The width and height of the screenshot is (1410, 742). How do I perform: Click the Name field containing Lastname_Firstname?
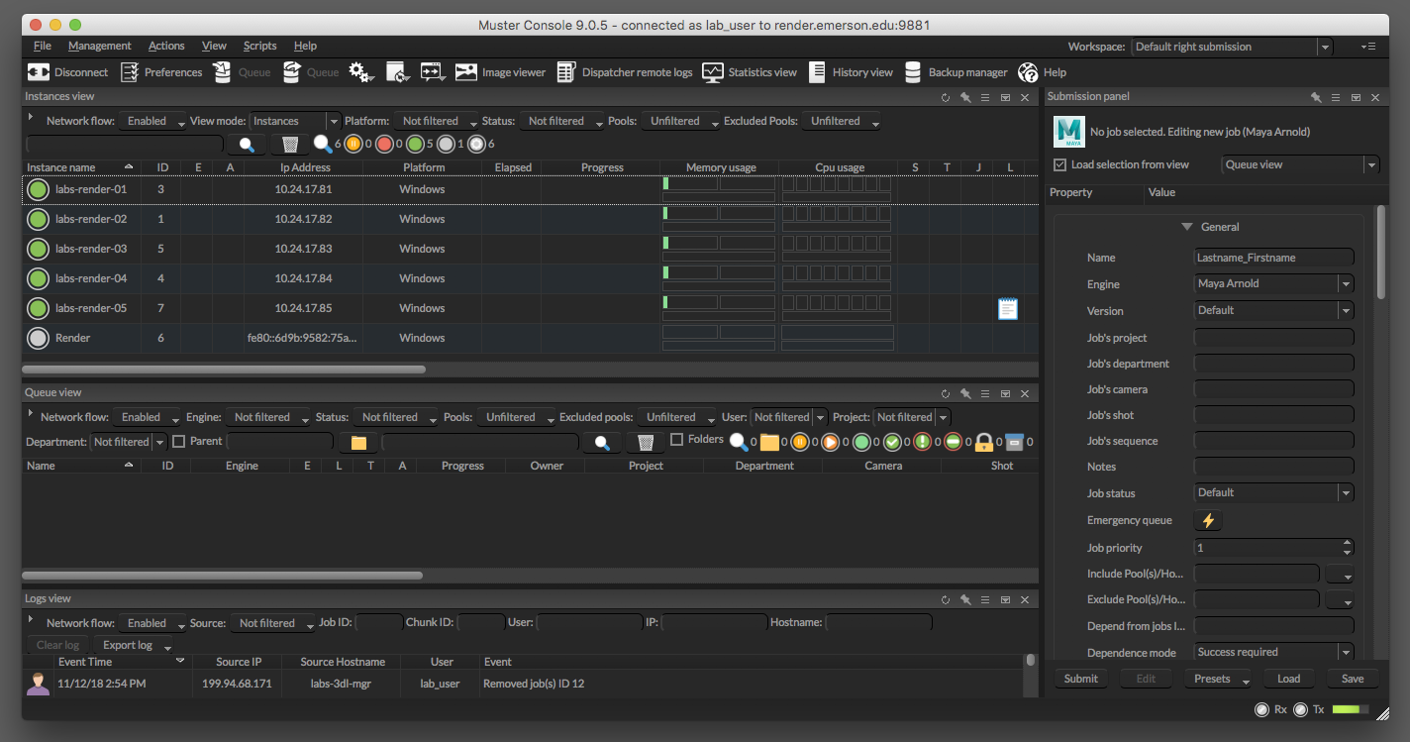point(1273,258)
